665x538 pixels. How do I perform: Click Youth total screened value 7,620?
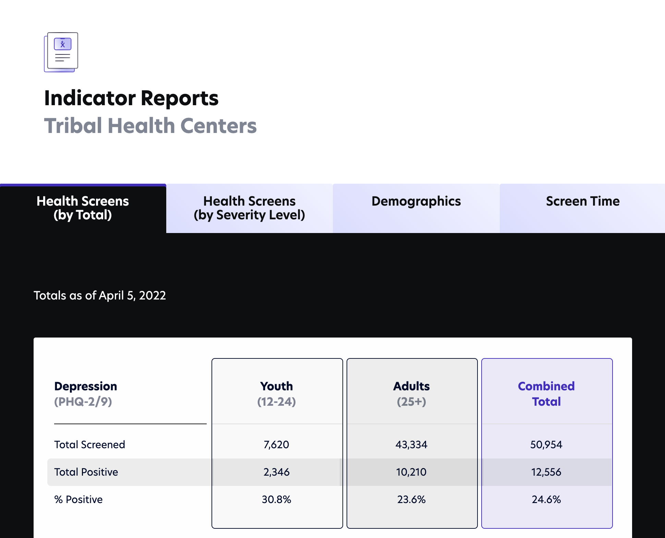(x=276, y=444)
